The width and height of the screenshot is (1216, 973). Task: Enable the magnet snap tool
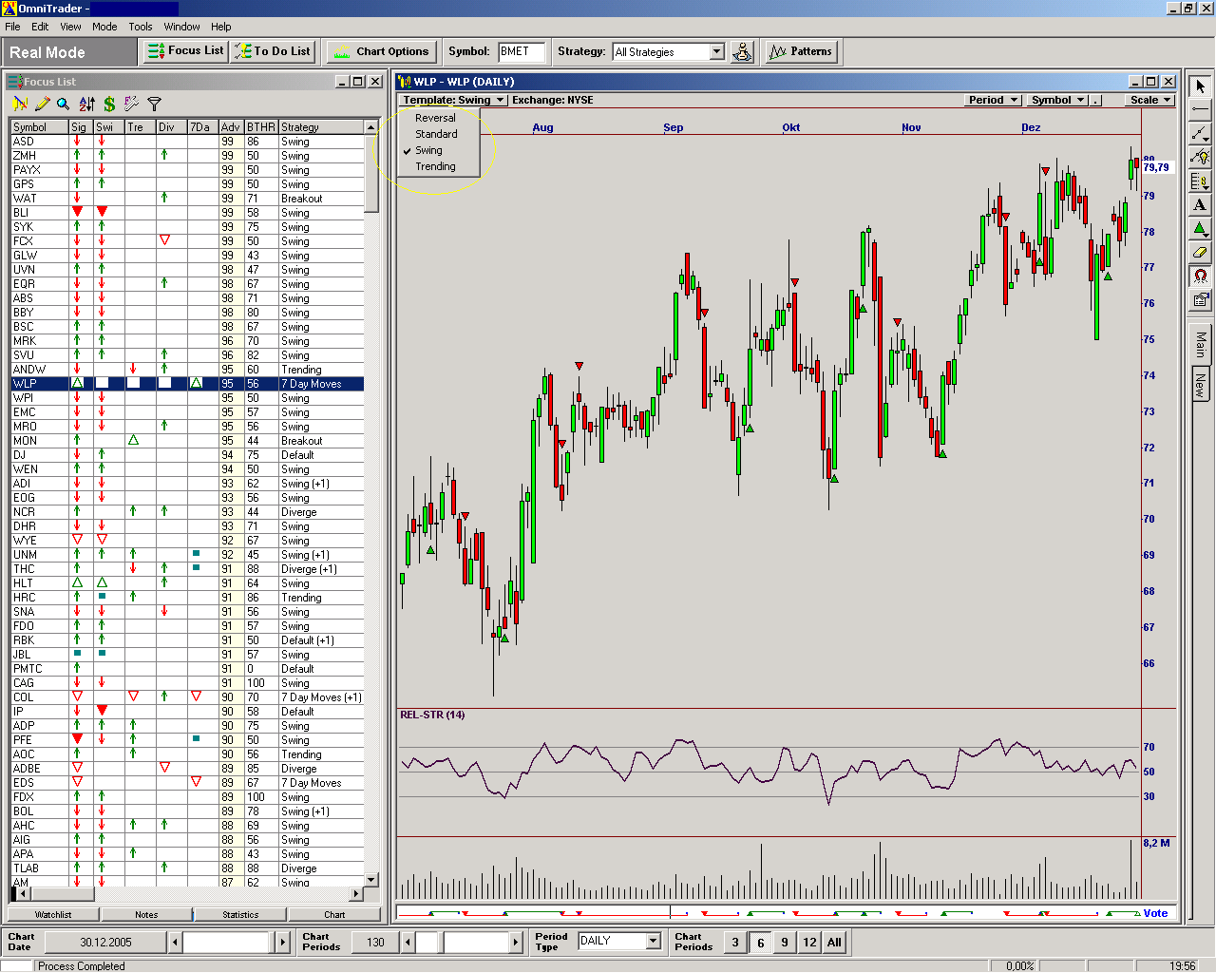(x=1199, y=276)
